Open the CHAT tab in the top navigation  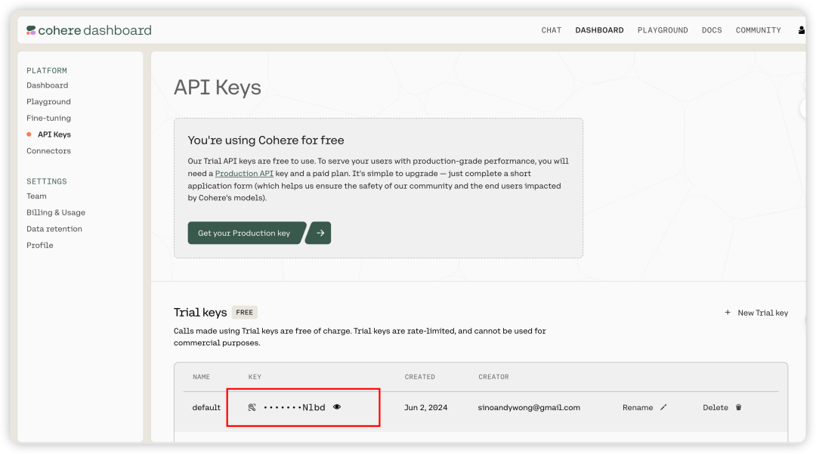click(551, 30)
